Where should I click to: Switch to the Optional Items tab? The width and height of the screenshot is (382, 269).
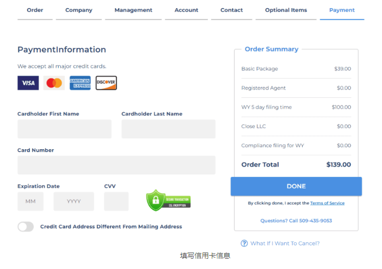pyautogui.click(x=286, y=10)
